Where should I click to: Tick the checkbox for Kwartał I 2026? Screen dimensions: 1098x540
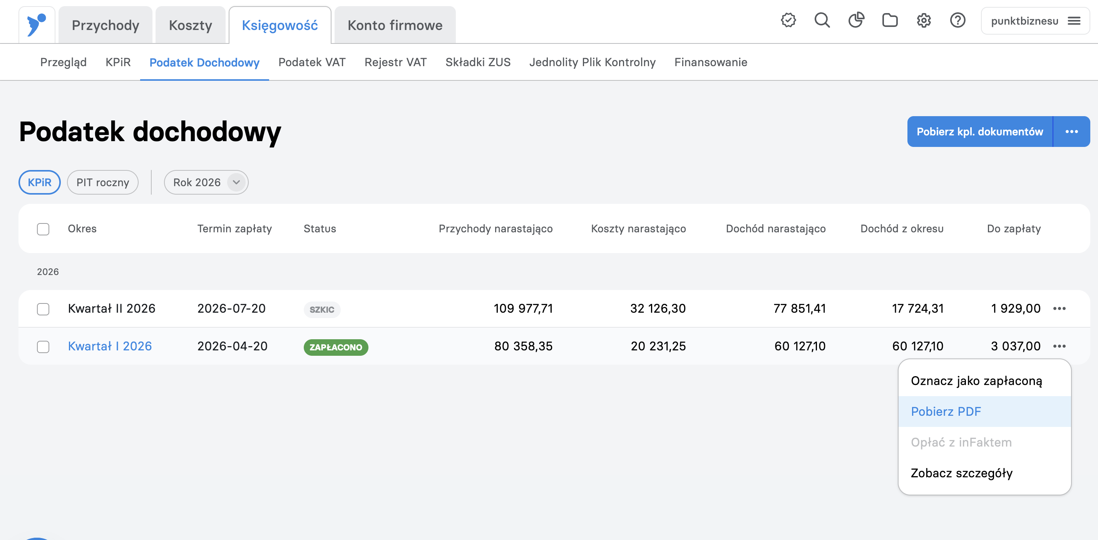(43, 346)
